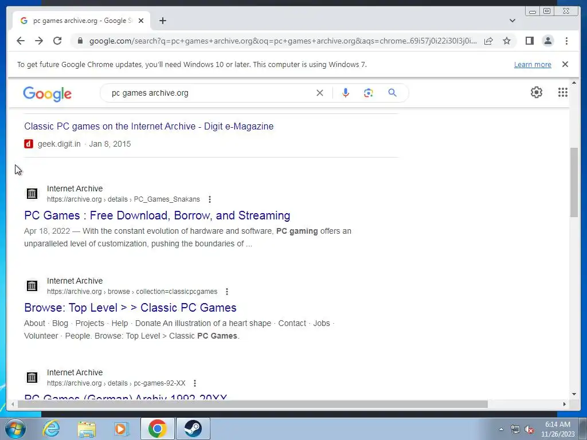587x440 pixels.
Task: Open the Chrome side panel
Action: click(x=529, y=41)
